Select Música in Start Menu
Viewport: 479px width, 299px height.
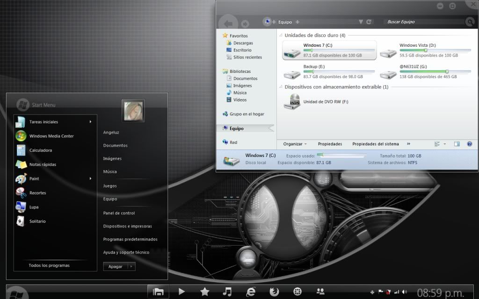point(110,172)
